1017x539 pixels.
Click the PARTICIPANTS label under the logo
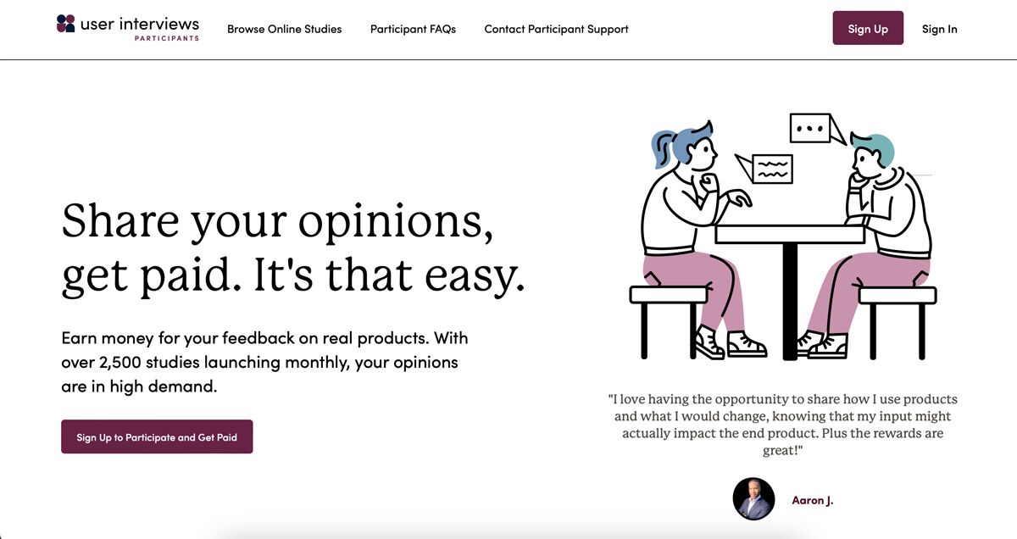pos(167,38)
